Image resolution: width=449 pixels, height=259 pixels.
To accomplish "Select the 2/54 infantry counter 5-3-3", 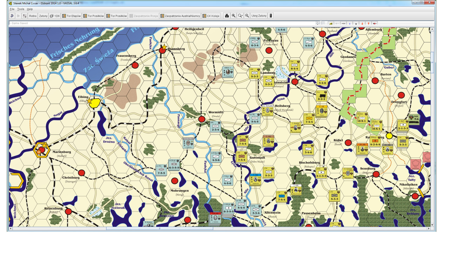I will (x=268, y=172).
